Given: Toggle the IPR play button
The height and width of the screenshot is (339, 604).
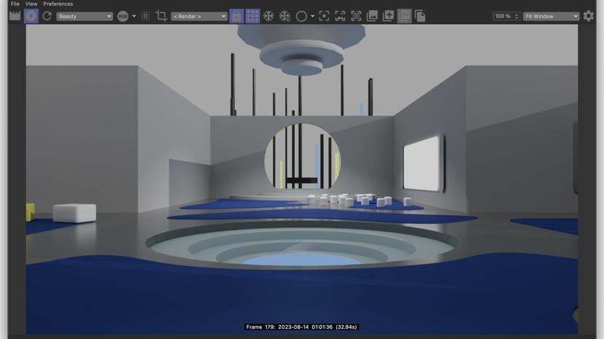Looking at the screenshot, I should (x=31, y=16).
